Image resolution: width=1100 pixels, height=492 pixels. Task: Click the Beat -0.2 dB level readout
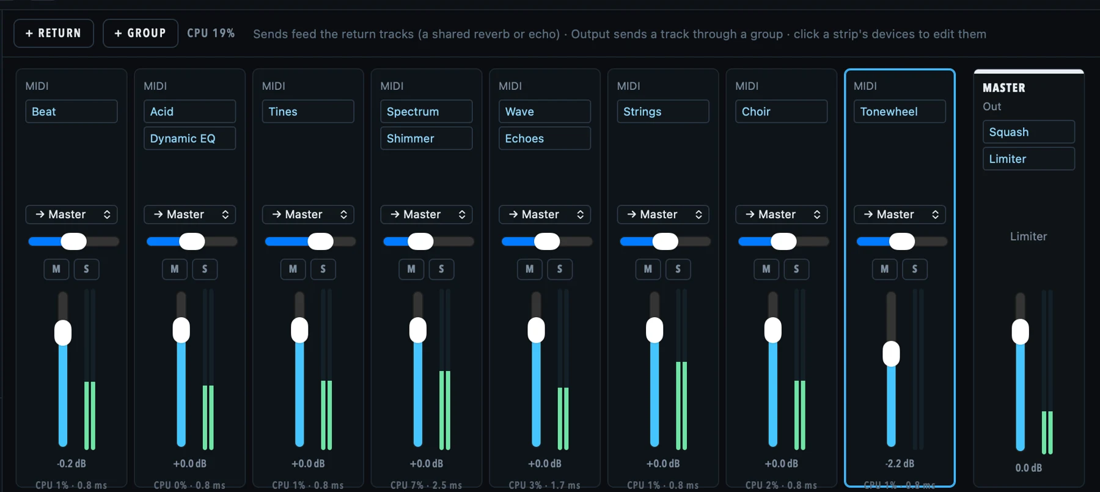(x=71, y=463)
